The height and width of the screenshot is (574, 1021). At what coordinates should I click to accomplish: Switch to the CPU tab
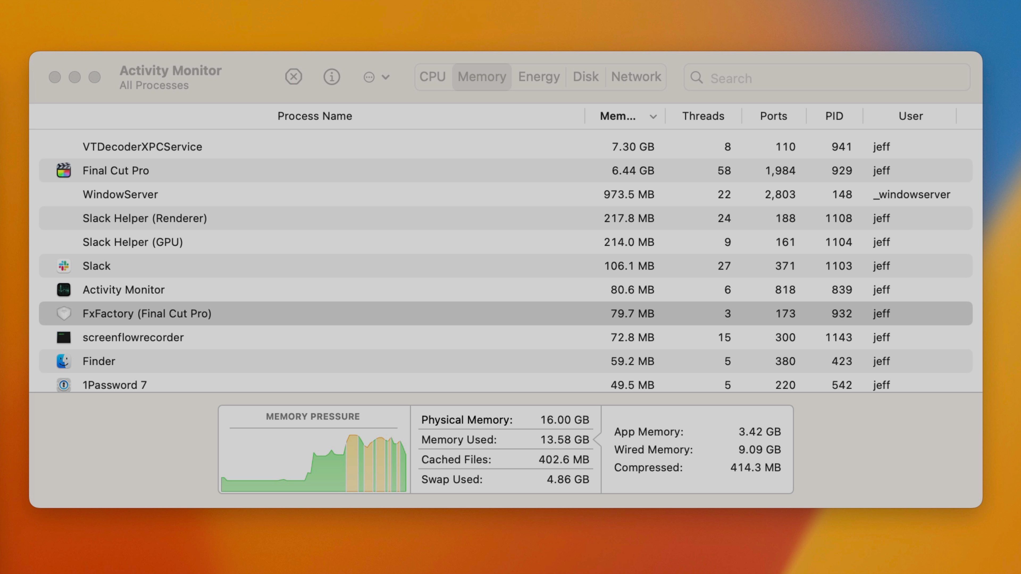point(432,77)
